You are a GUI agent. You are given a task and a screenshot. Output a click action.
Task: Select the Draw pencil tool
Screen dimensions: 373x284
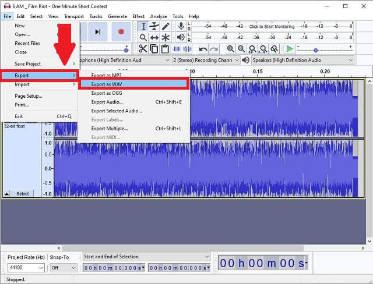pyautogui.click(x=166, y=26)
